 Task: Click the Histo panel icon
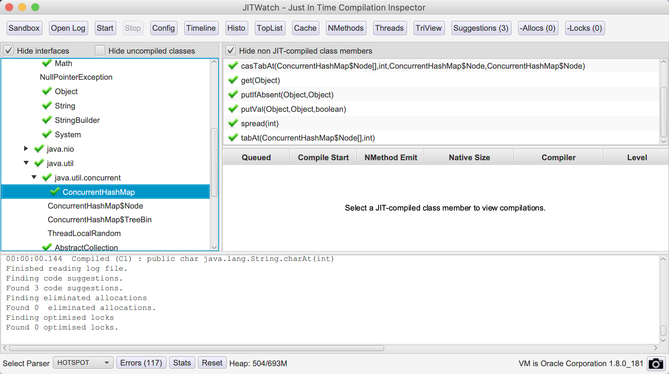[236, 28]
